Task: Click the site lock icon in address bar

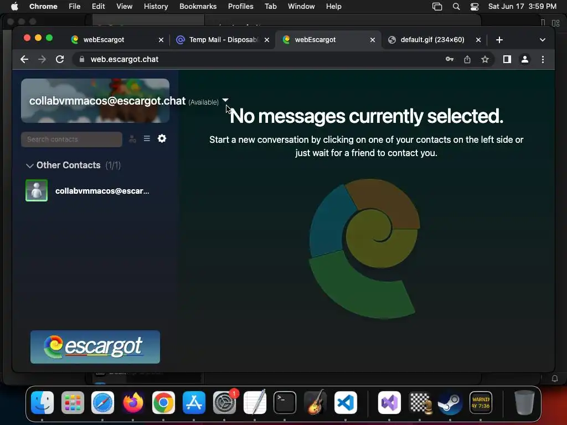Action: tap(82, 59)
